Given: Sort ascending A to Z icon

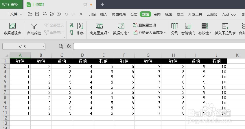Looking at the screenshot, I should [71, 25].
